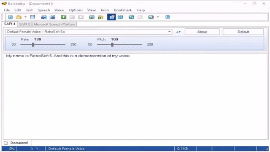Click the cursor position status cell '1: 1'
This screenshot has width=270, height=152.
coord(31,149)
